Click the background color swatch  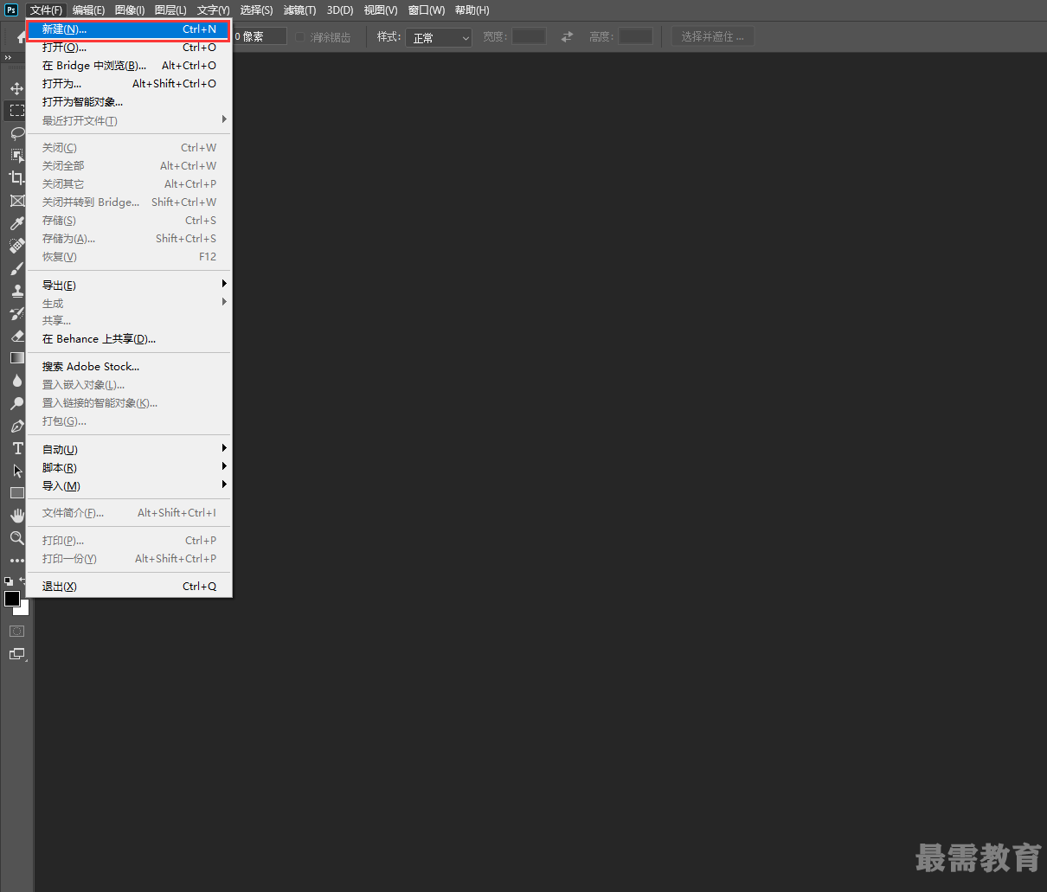(23, 609)
